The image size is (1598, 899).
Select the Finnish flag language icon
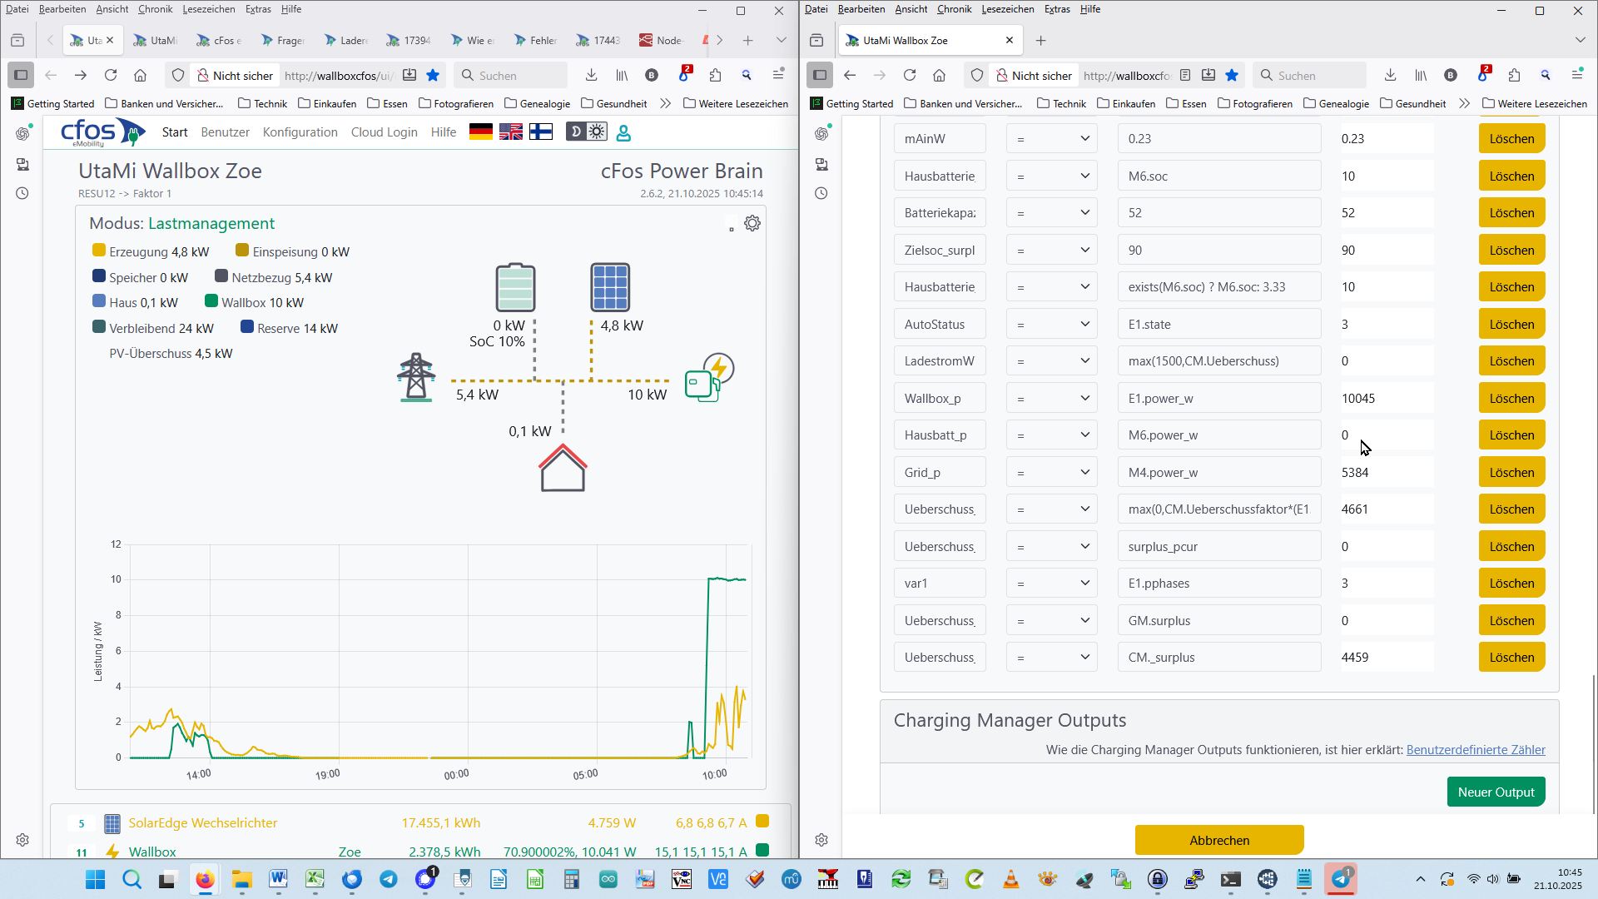(541, 132)
